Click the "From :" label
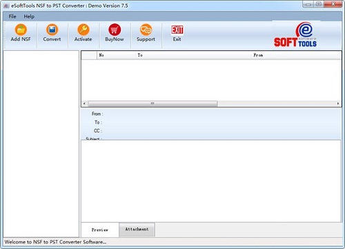The image size is (345, 249). click(97, 113)
